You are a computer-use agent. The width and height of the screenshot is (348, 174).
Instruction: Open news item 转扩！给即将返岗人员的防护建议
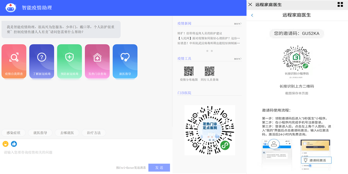pyautogui.click(x=200, y=33)
